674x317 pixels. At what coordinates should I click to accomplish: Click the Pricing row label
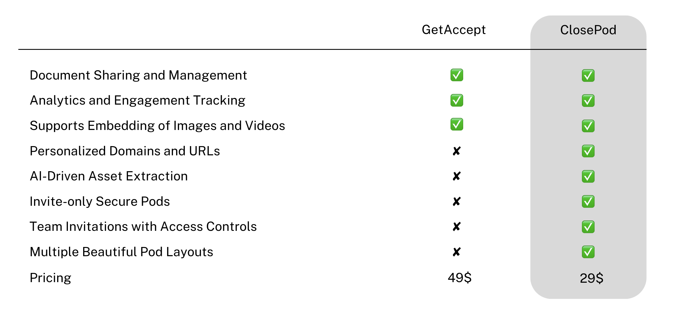click(51, 278)
